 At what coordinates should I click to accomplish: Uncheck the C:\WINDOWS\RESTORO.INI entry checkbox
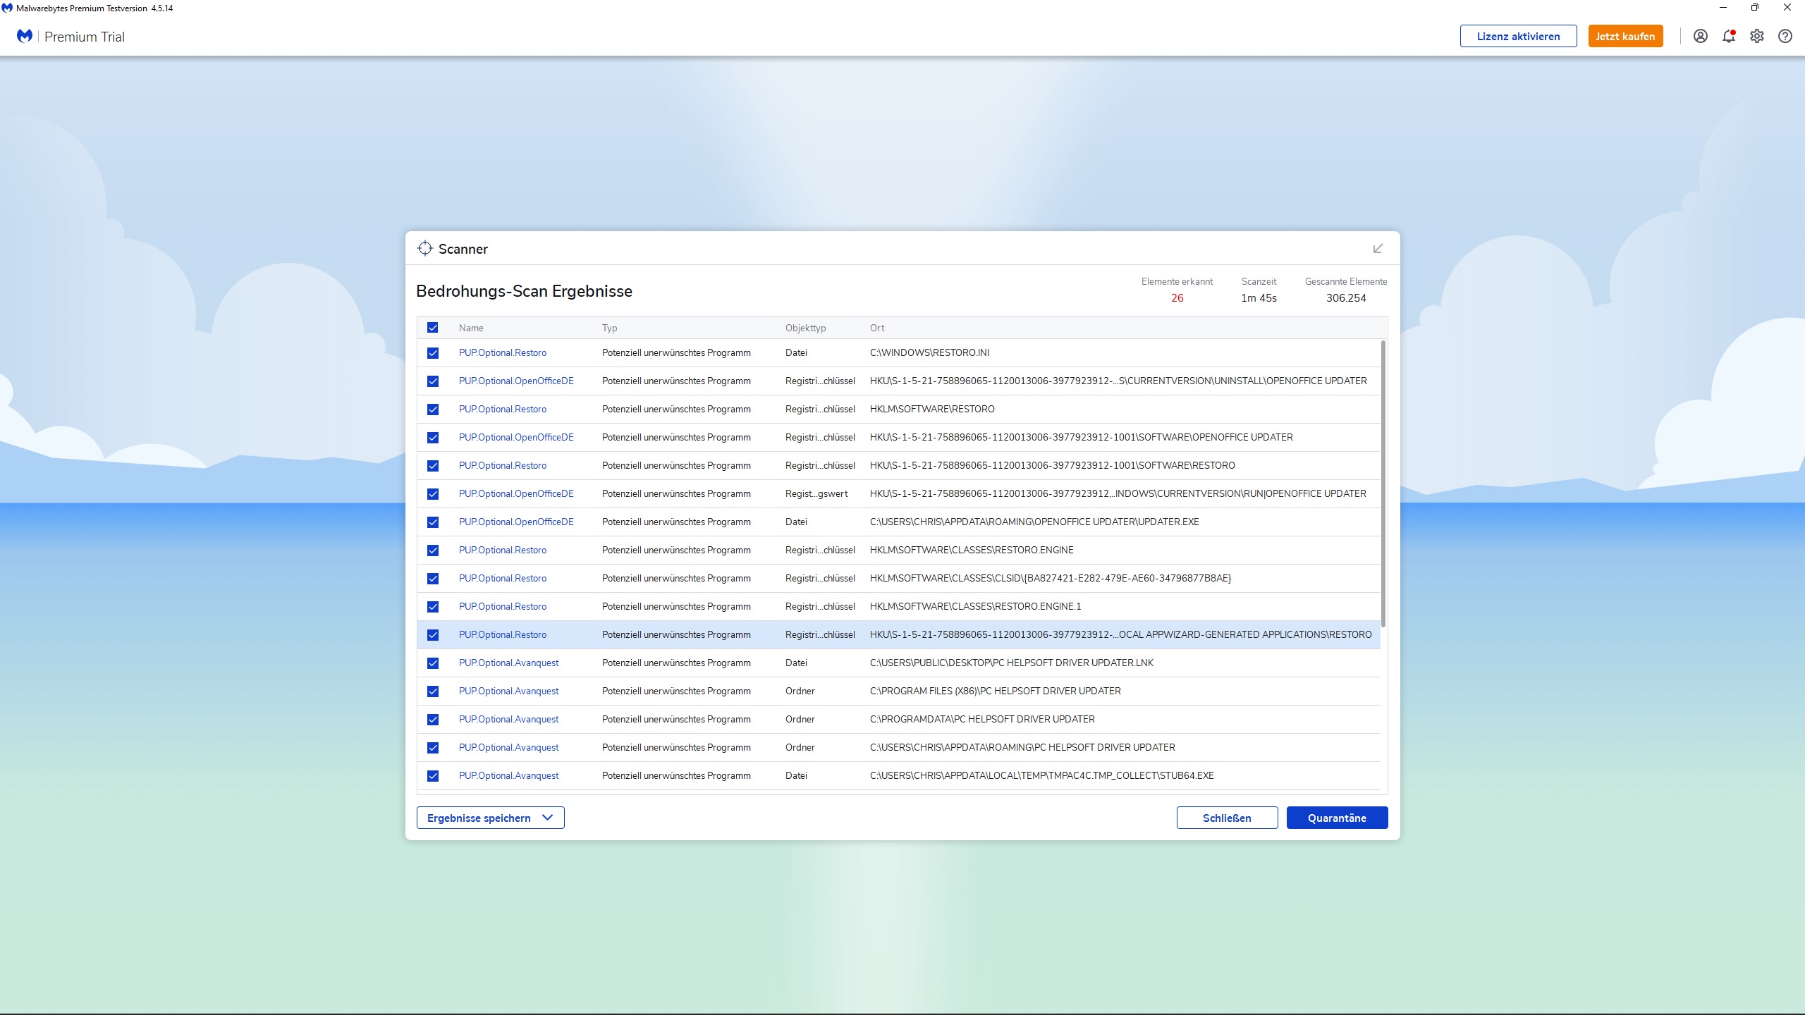pos(433,353)
